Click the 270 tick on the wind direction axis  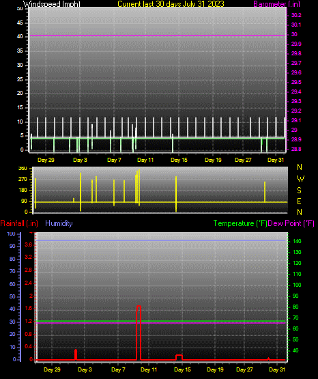(x=23, y=180)
